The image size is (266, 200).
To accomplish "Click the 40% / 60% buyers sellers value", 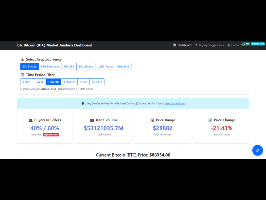I will pyautogui.click(x=45, y=128).
